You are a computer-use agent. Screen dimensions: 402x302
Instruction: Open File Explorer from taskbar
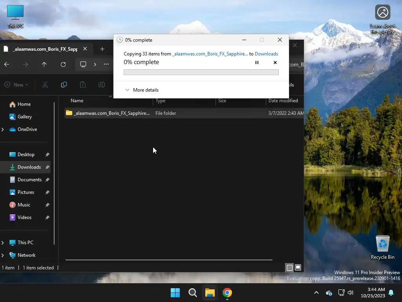[210, 293]
